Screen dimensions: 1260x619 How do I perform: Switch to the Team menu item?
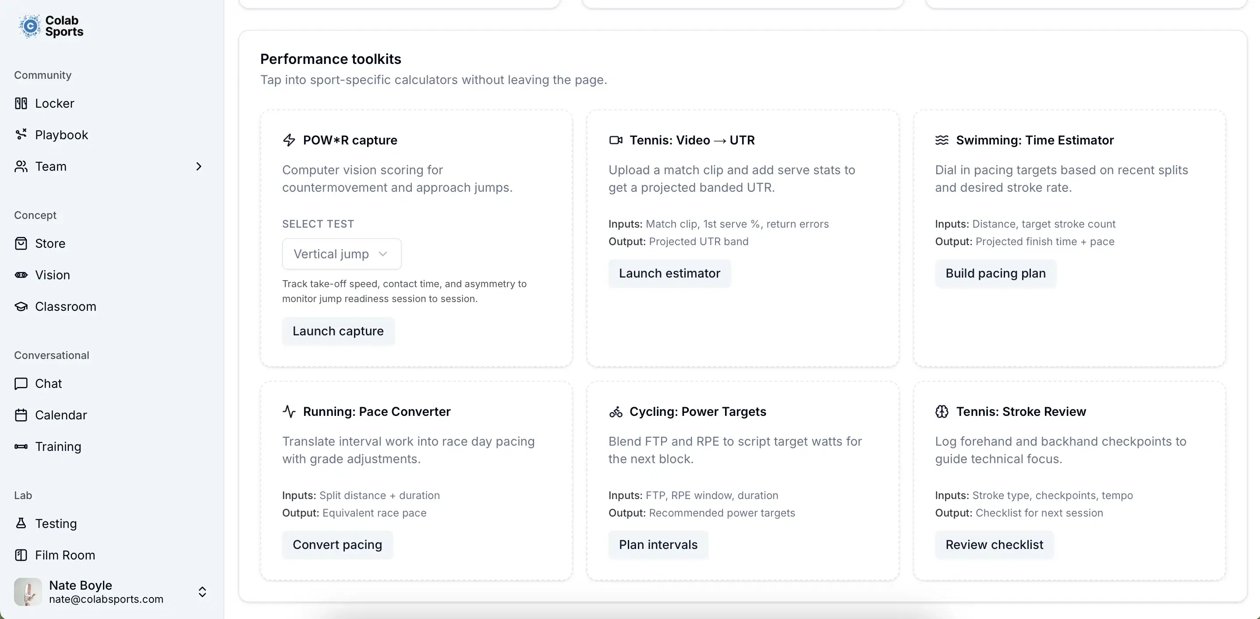pos(50,166)
